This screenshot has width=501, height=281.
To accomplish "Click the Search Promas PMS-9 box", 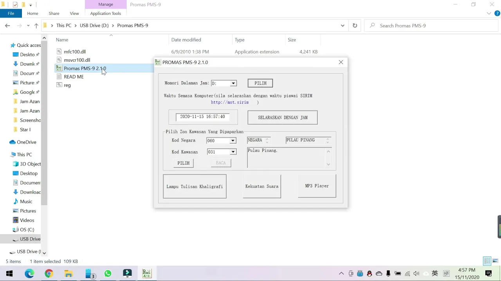I will coord(431,25).
